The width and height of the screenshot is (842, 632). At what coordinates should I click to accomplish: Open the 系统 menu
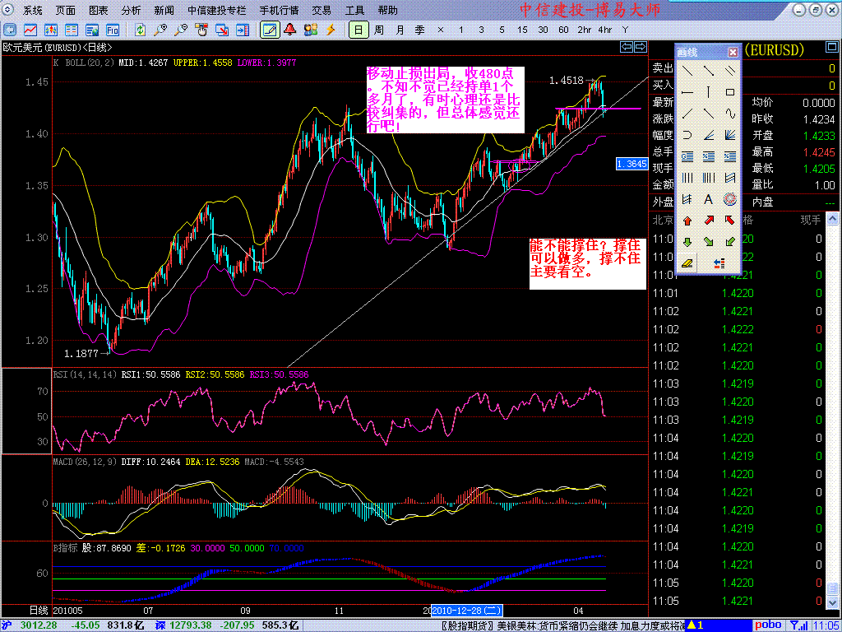click(x=34, y=10)
